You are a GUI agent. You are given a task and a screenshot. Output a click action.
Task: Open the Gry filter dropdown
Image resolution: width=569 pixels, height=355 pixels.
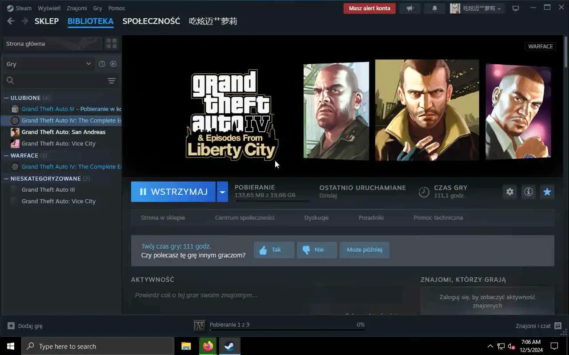(48, 64)
